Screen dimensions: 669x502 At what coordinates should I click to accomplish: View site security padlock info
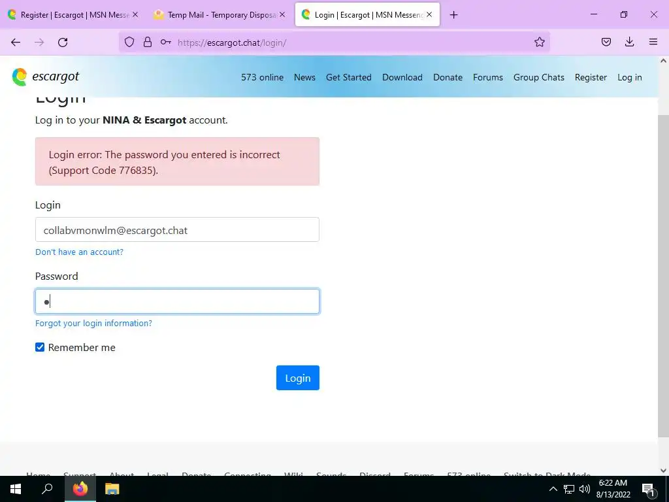click(148, 42)
